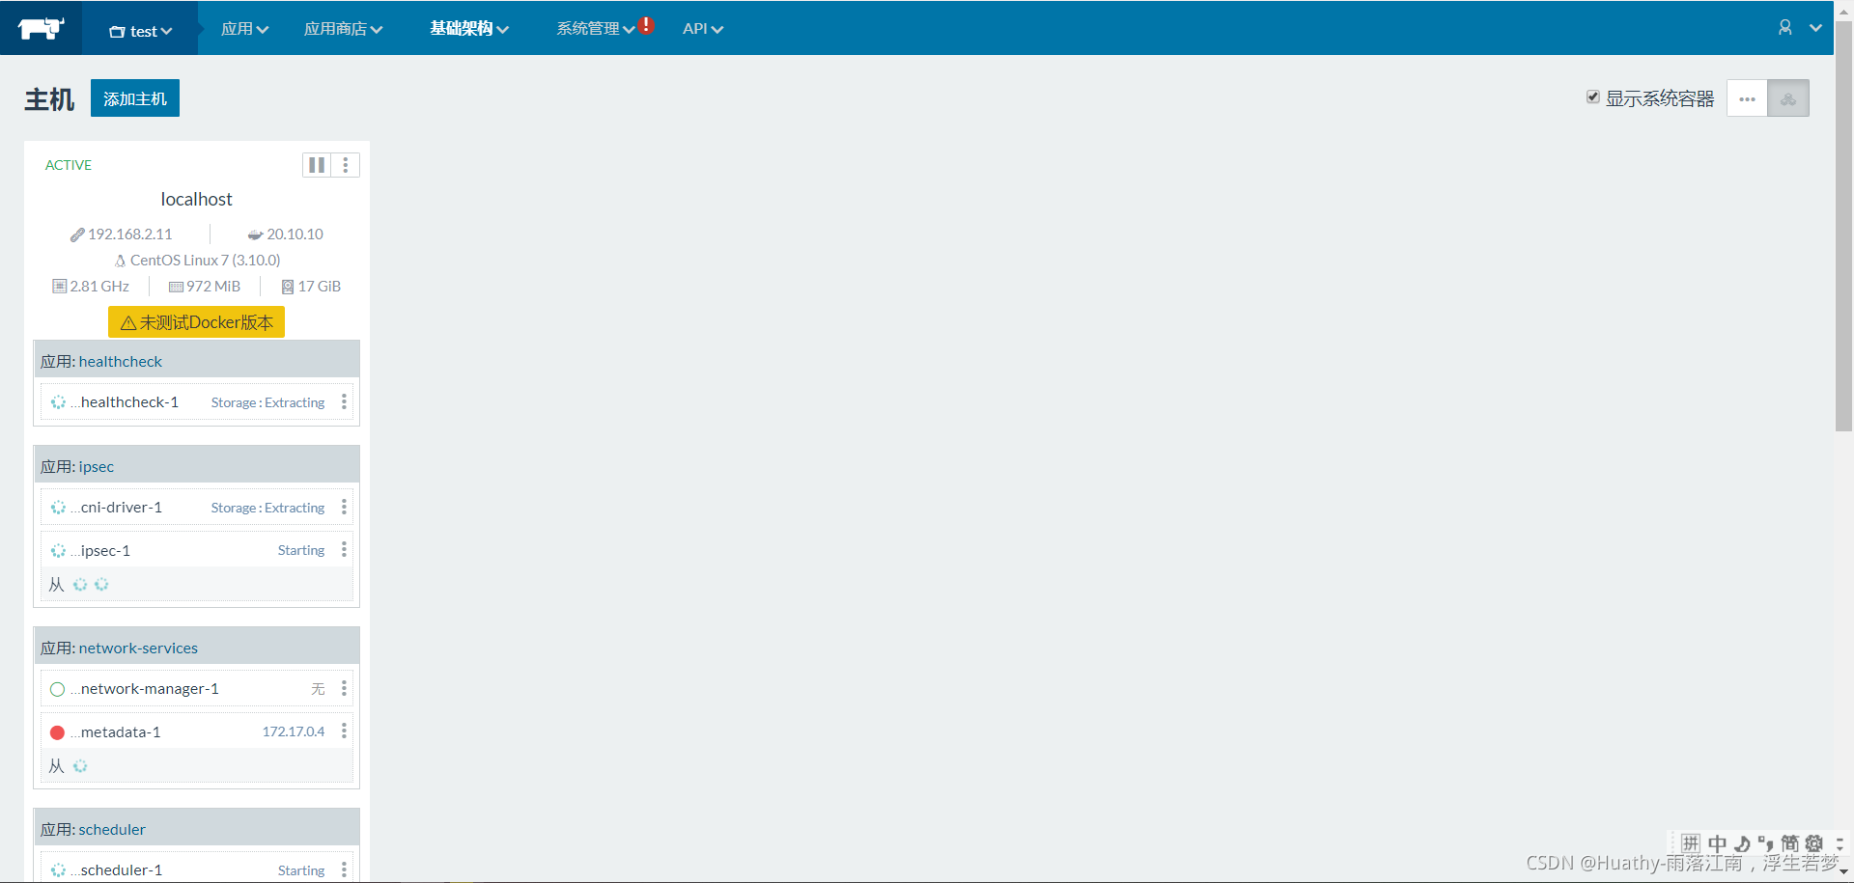Open the user account menu
The image size is (1854, 883).
(1785, 27)
